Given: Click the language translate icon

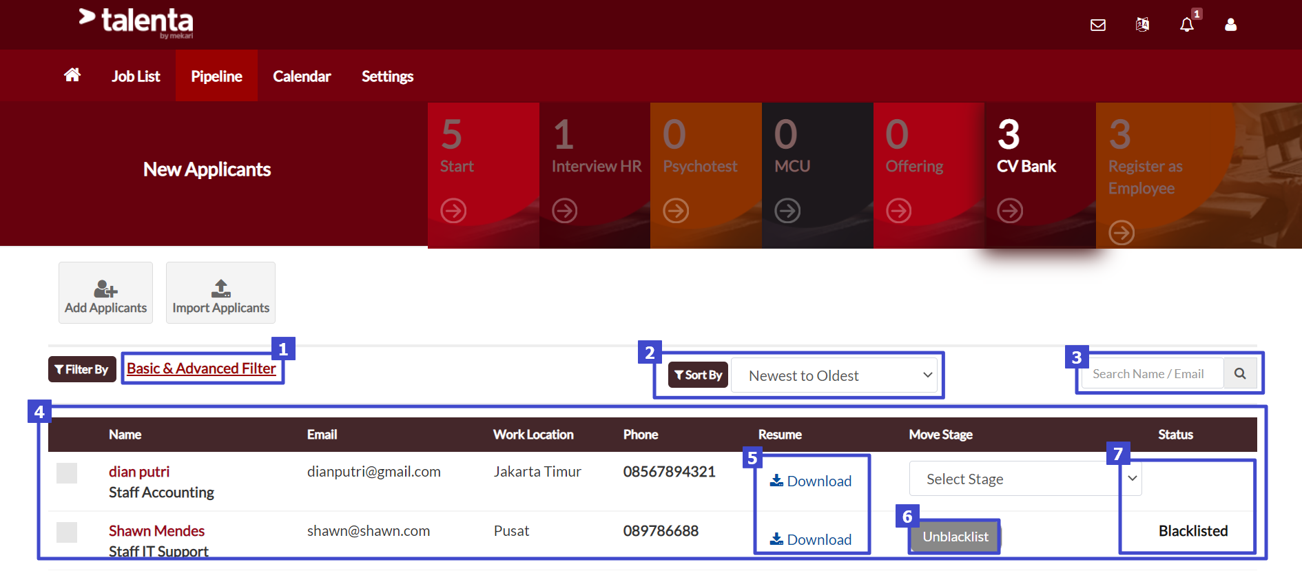Looking at the screenshot, I should pos(1142,25).
